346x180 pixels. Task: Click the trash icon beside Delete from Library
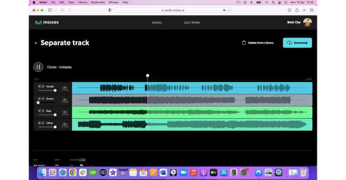[x=244, y=43]
